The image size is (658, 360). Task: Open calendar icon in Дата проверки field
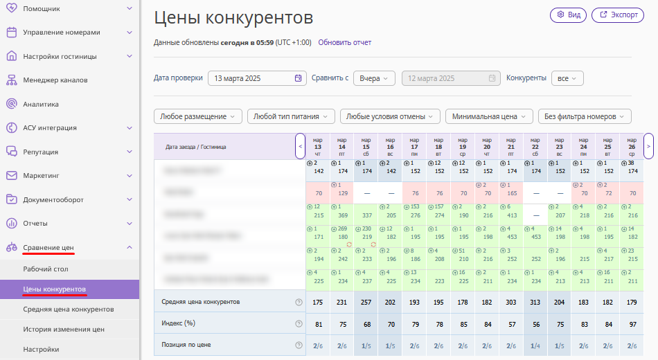298,78
